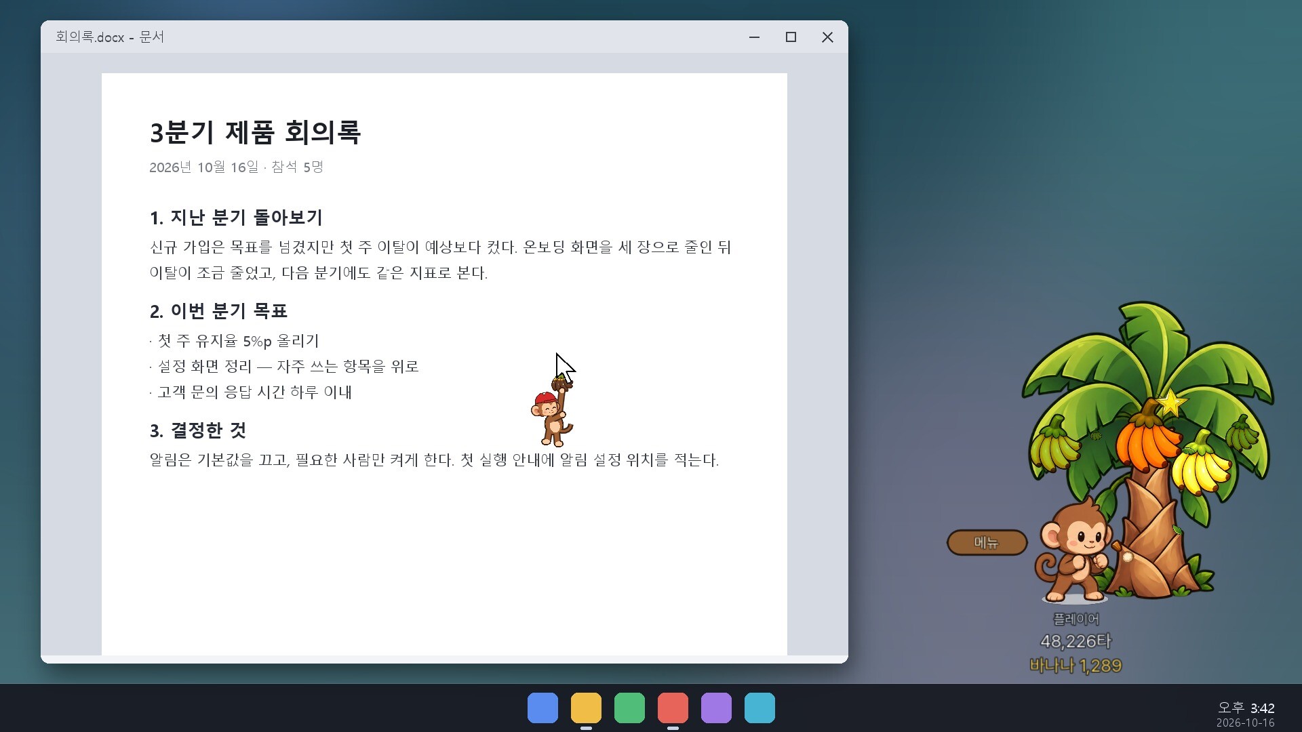Viewport: 1302px width, 732px height.
Task: Open the cyan taskbar app
Action: coord(759,708)
